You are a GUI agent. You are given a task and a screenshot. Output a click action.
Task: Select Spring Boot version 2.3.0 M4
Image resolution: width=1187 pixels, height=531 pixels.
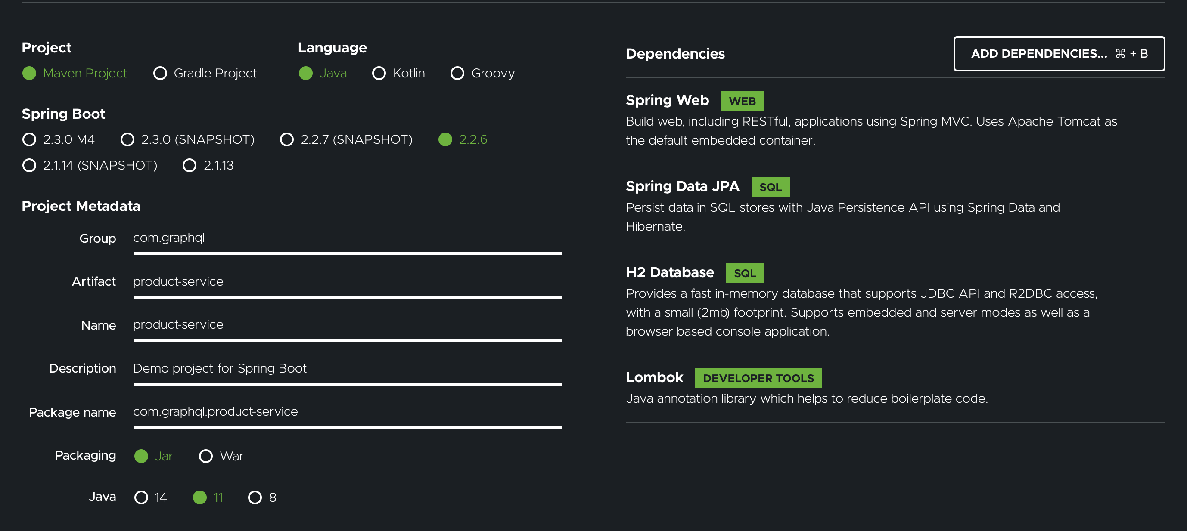pyautogui.click(x=59, y=139)
